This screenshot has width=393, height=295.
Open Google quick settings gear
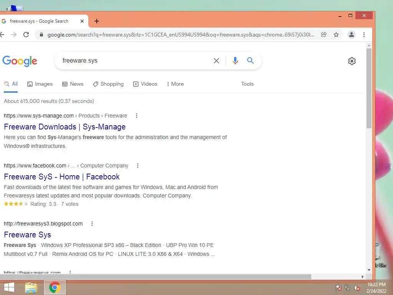pos(352,61)
